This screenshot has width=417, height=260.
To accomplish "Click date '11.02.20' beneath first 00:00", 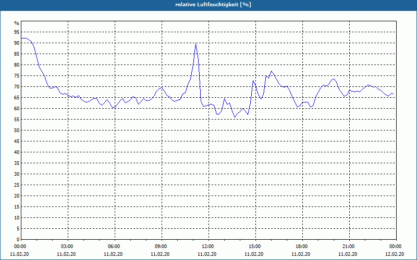I will 19,254.
